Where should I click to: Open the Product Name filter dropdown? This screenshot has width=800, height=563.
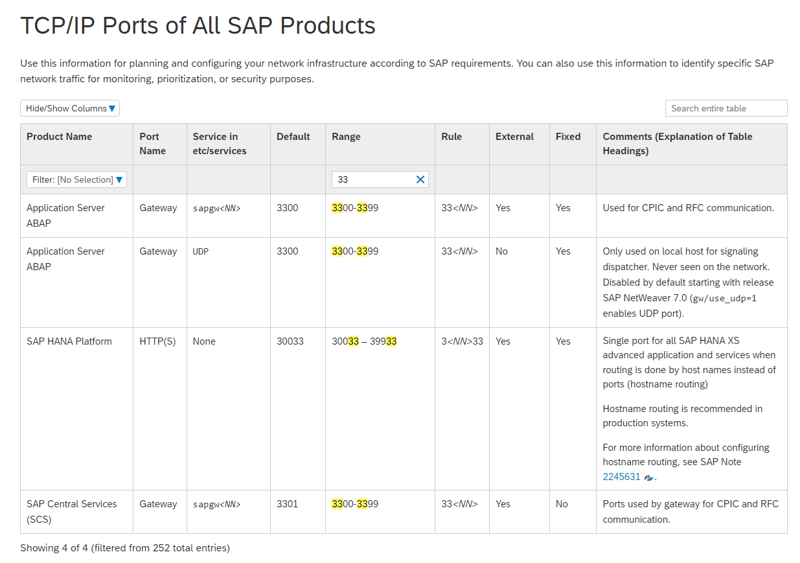point(76,179)
